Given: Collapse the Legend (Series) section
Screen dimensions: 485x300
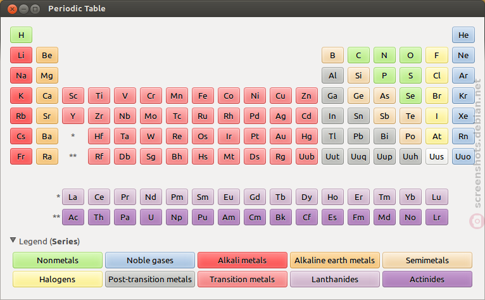Looking at the screenshot, I should click(x=13, y=241).
